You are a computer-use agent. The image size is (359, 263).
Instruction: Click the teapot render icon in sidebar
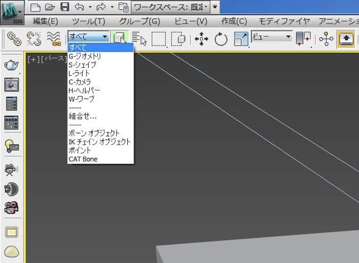click(x=11, y=65)
